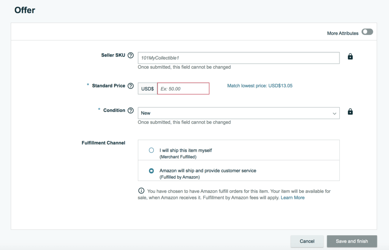Screen dimensions: 389x250
Task: Click the lock icon beside Condition dropdown
Action: pos(350,112)
